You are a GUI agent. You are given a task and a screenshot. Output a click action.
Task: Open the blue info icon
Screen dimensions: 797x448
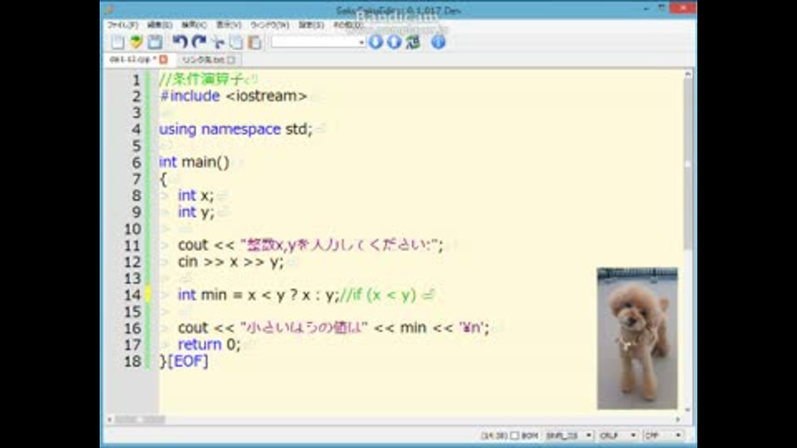point(438,41)
